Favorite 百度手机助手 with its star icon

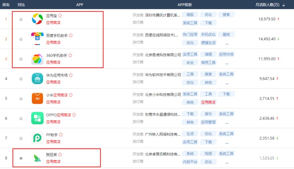click(71, 35)
